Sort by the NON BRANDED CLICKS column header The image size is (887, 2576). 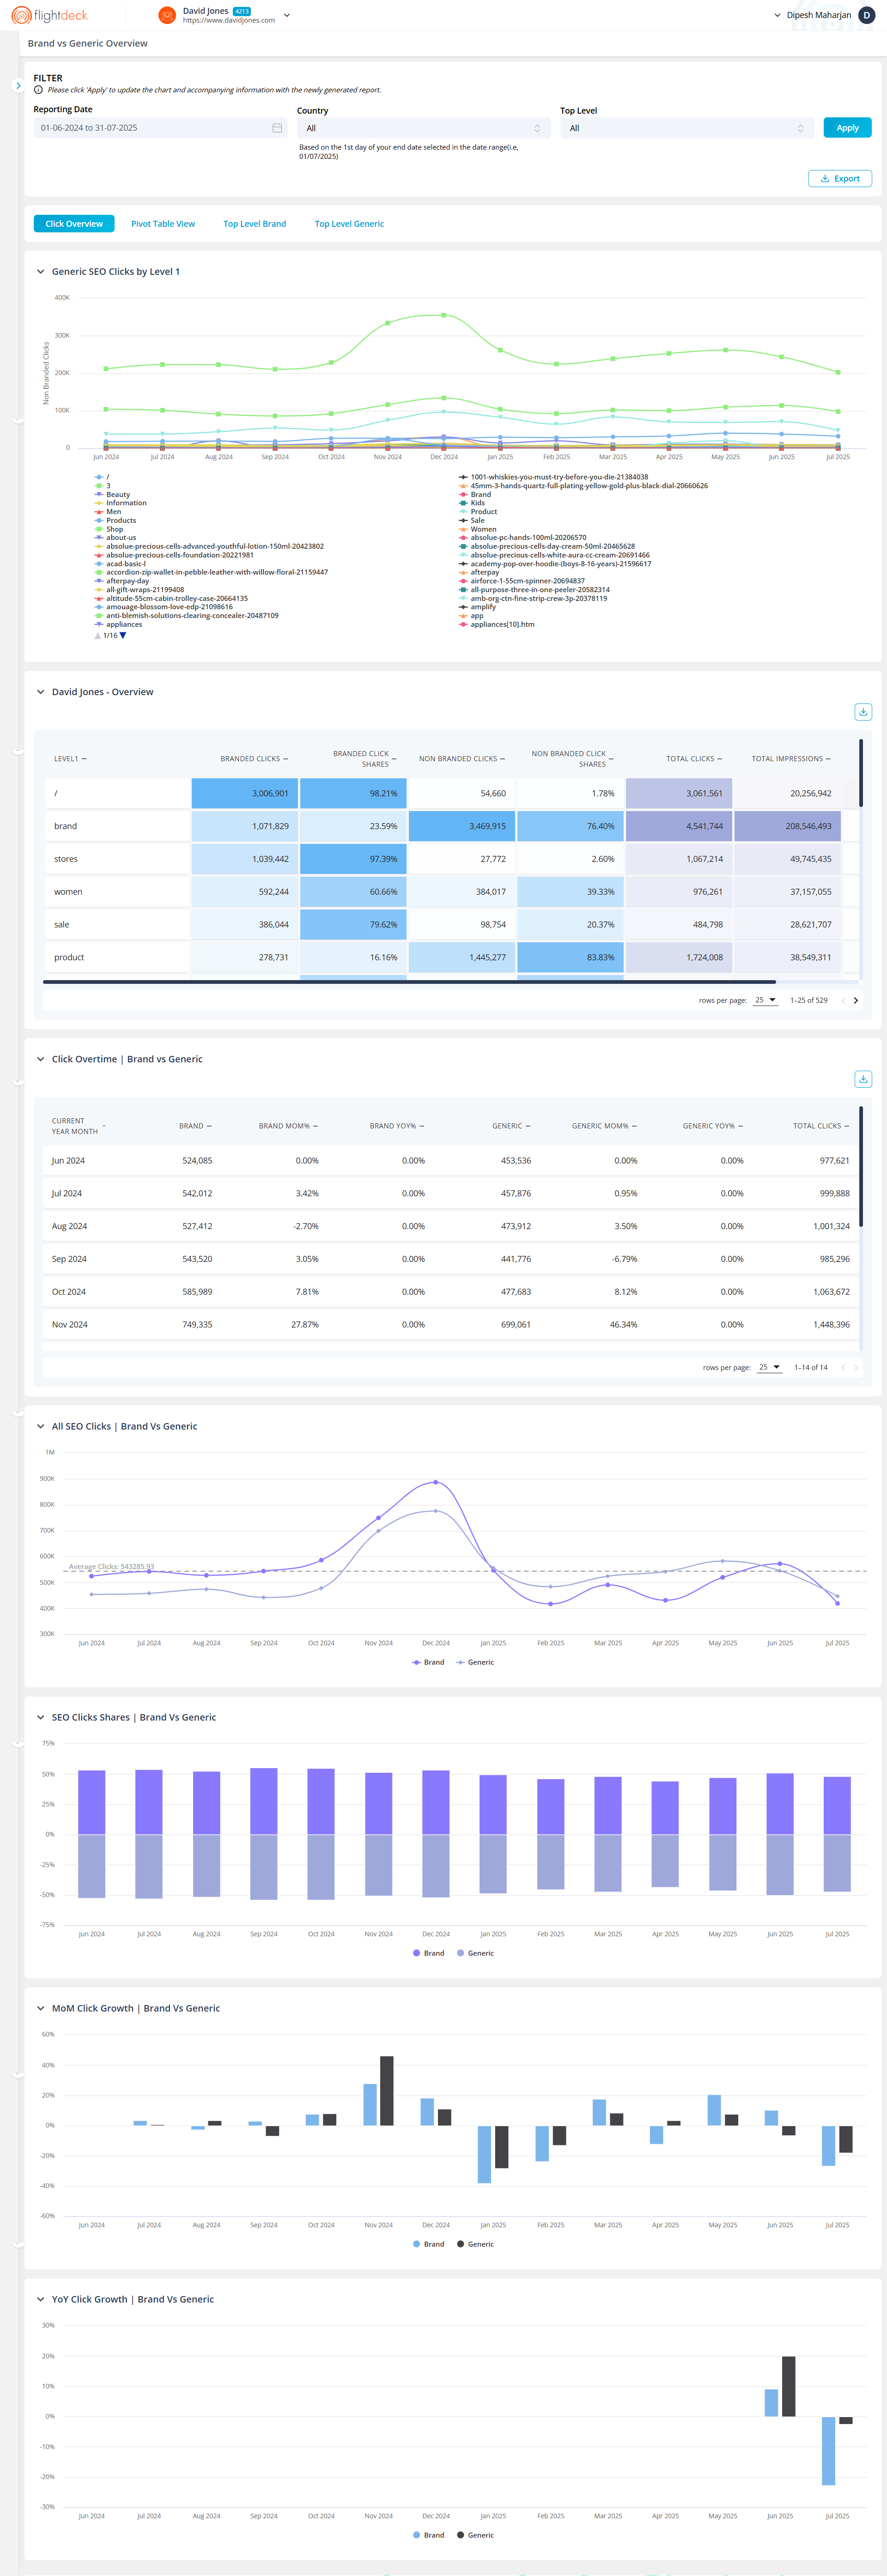[x=462, y=759]
